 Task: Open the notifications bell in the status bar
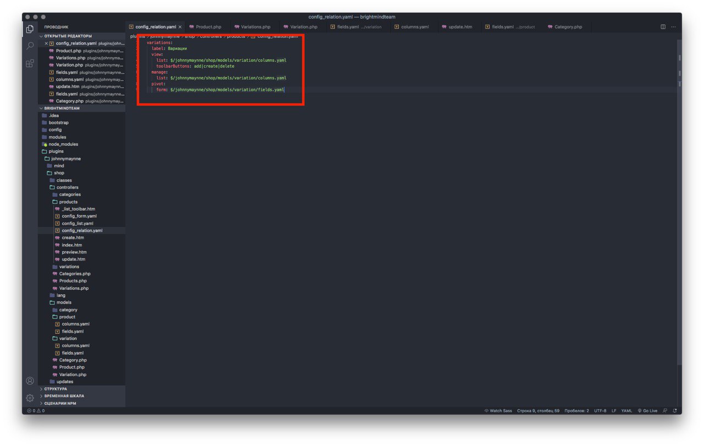[x=674, y=411]
